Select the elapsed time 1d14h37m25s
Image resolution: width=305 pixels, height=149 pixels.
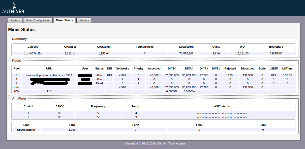33,53
